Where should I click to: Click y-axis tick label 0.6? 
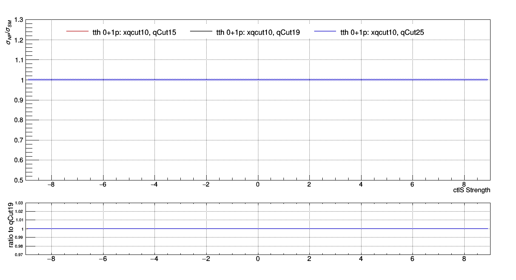pyautogui.click(x=19, y=160)
